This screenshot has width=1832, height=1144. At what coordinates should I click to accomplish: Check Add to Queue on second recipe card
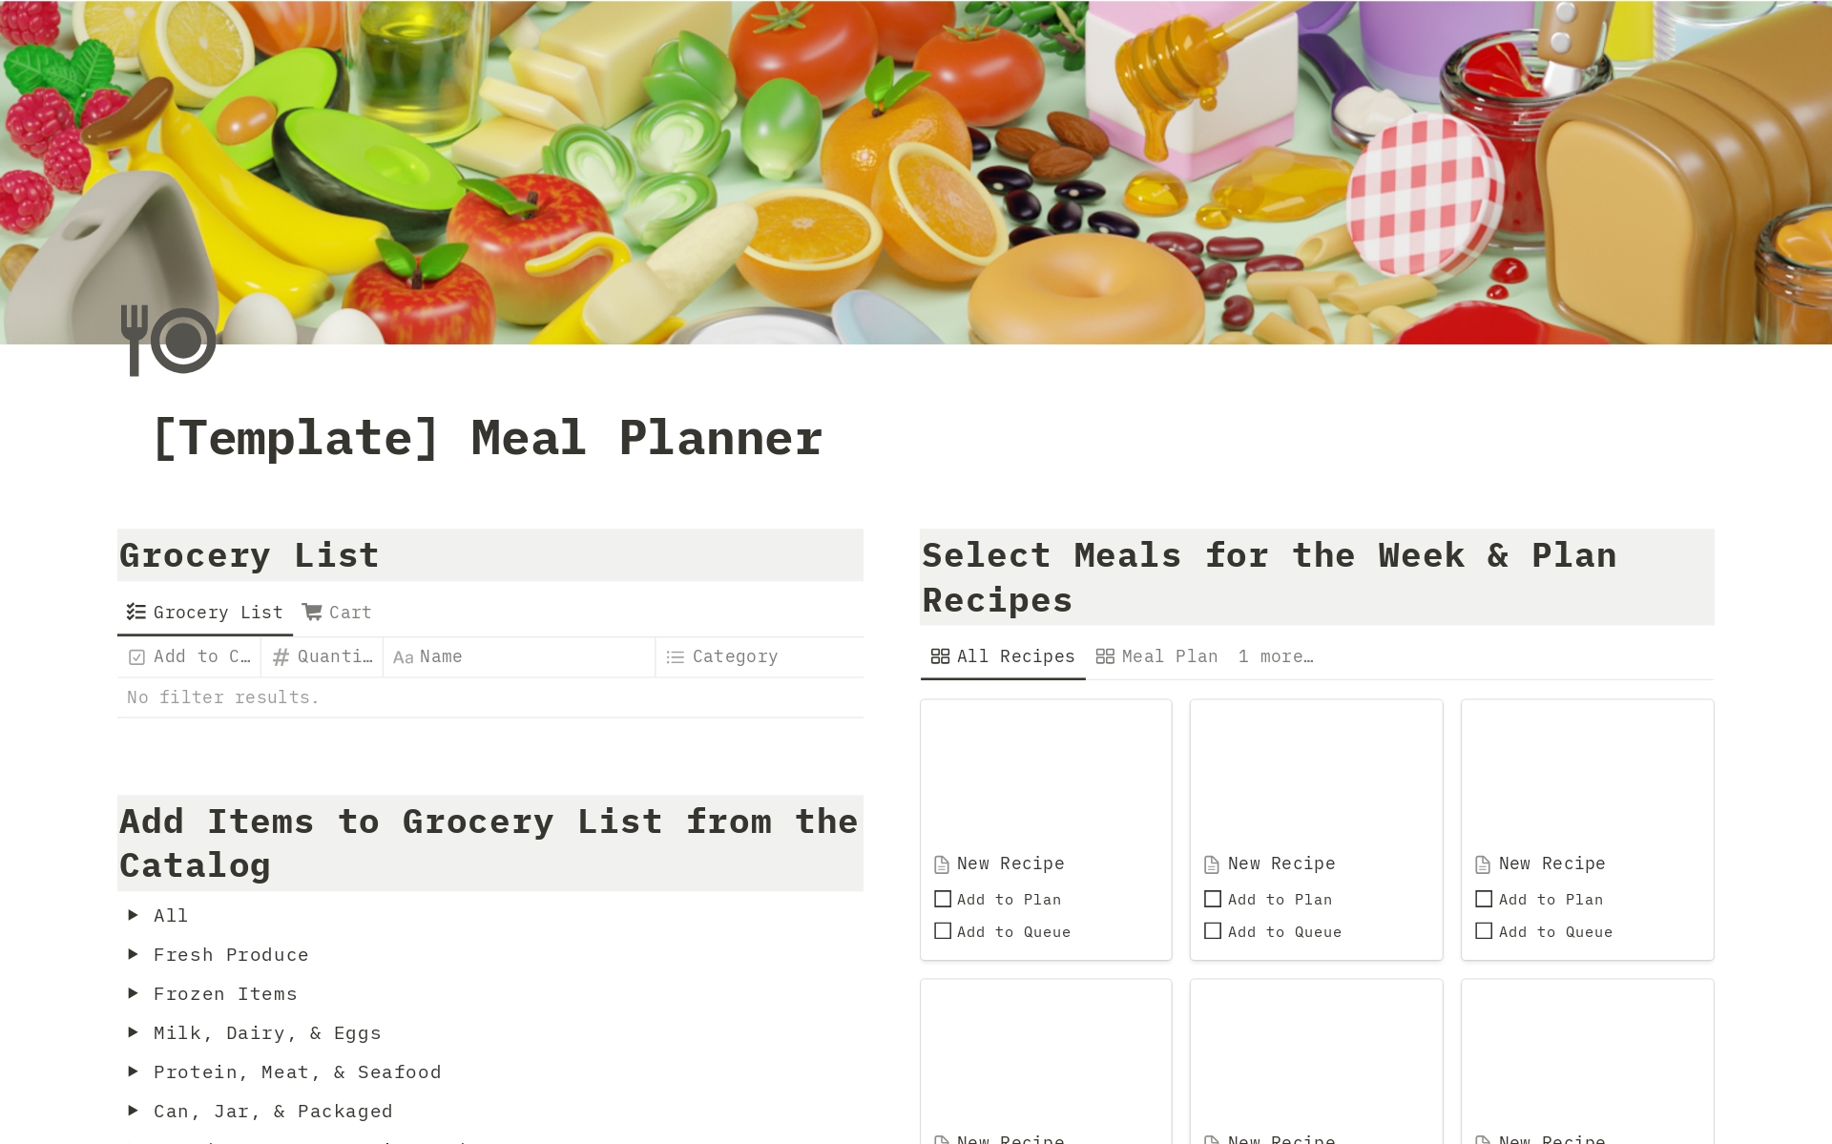point(1213,931)
